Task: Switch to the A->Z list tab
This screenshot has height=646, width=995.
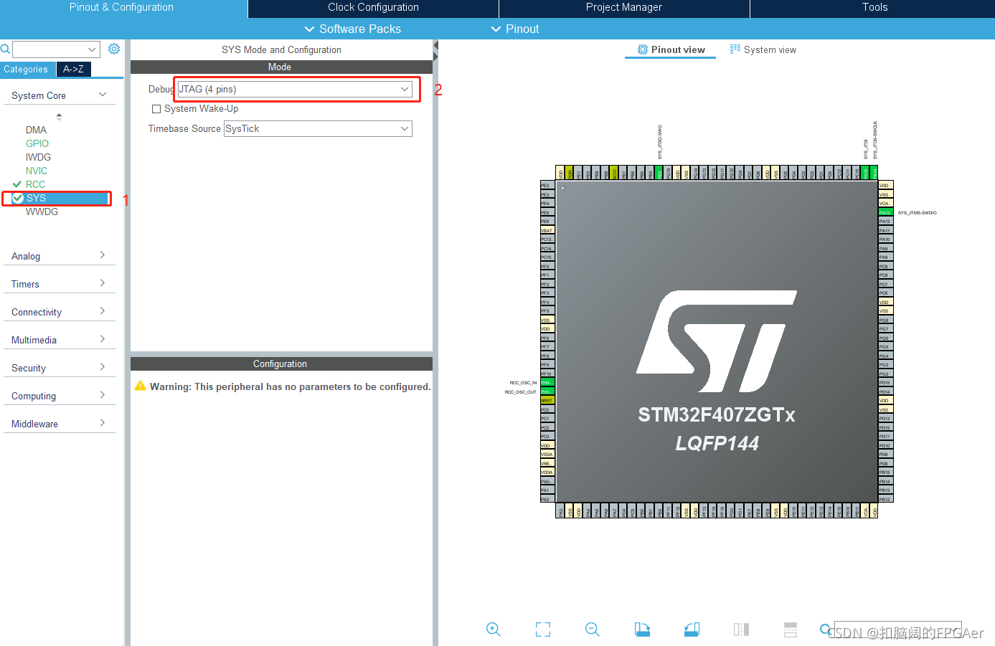Action: click(x=73, y=70)
